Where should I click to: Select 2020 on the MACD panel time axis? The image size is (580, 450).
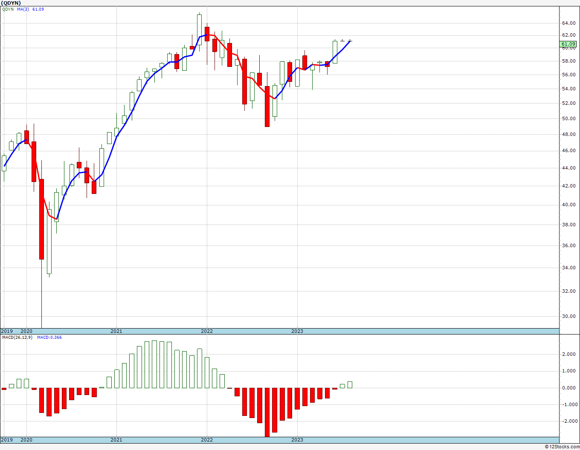pos(26,440)
